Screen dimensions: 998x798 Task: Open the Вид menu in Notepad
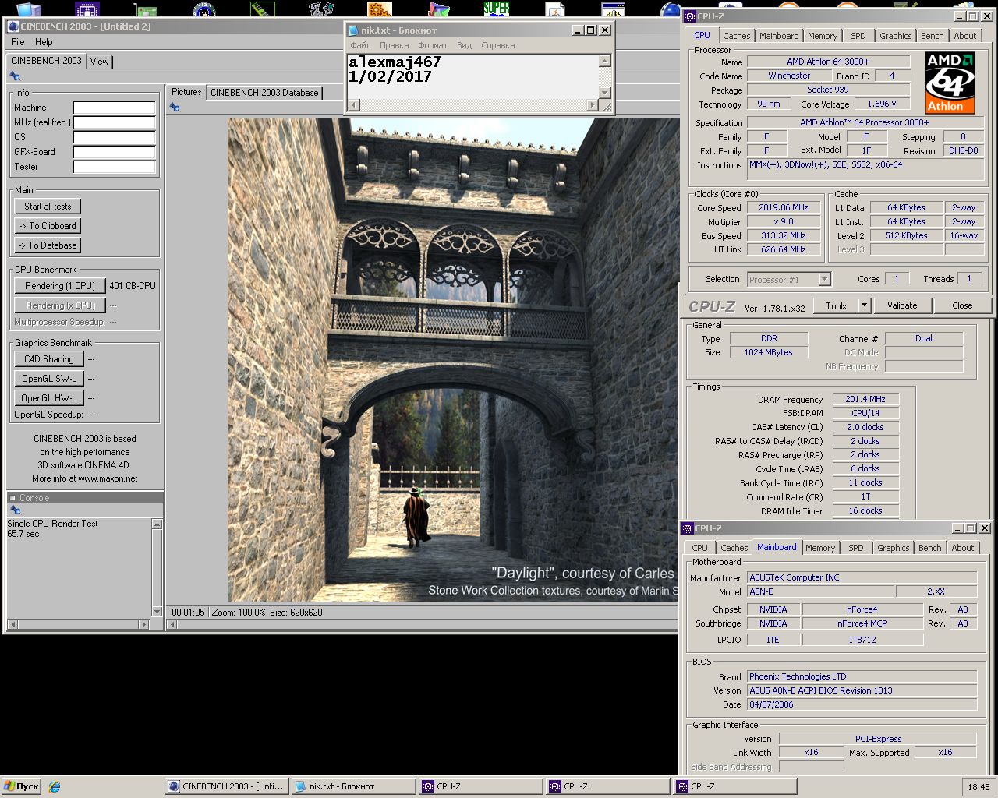(x=464, y=45)
